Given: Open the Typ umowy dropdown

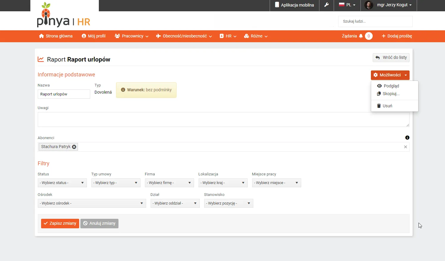Looking at the screenshot, I should pos(116,183).
